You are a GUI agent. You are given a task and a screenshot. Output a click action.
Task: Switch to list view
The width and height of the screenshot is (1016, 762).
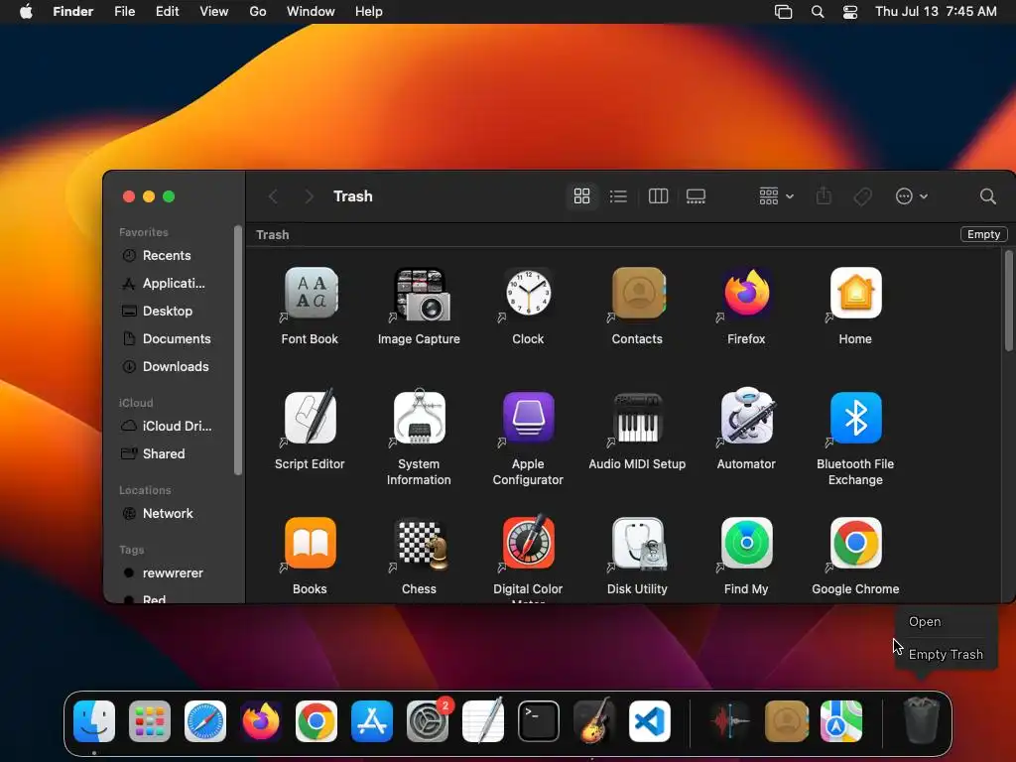(619, 196)
